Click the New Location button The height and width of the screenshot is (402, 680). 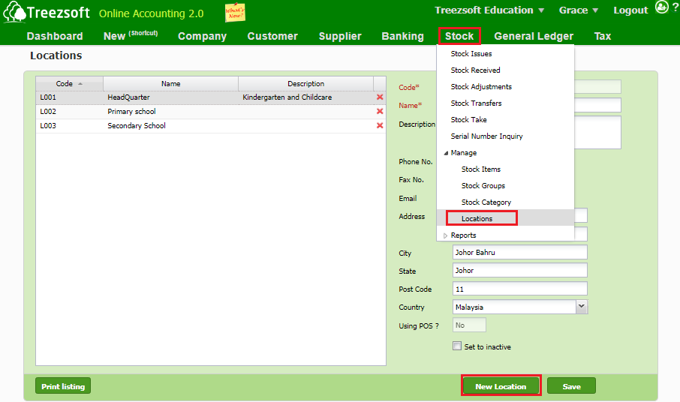pos(501,386)
